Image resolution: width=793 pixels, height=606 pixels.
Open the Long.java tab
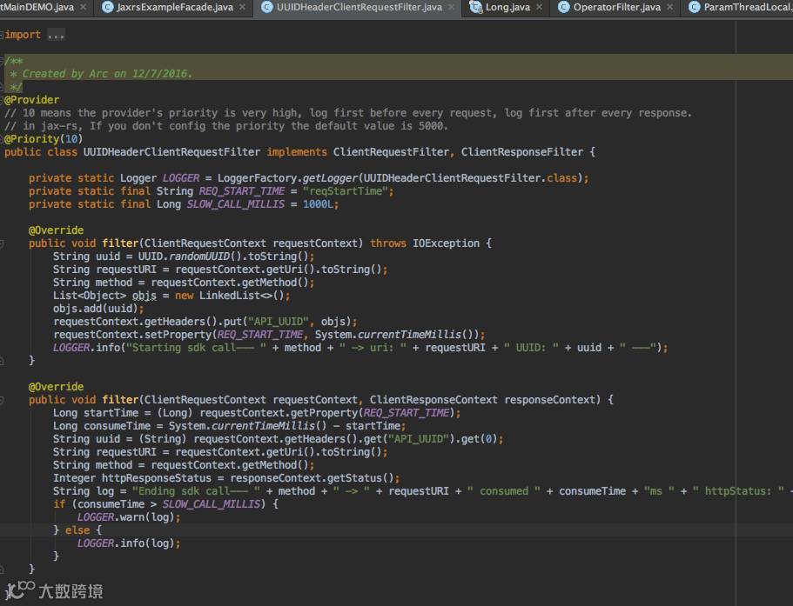(507, 8)
